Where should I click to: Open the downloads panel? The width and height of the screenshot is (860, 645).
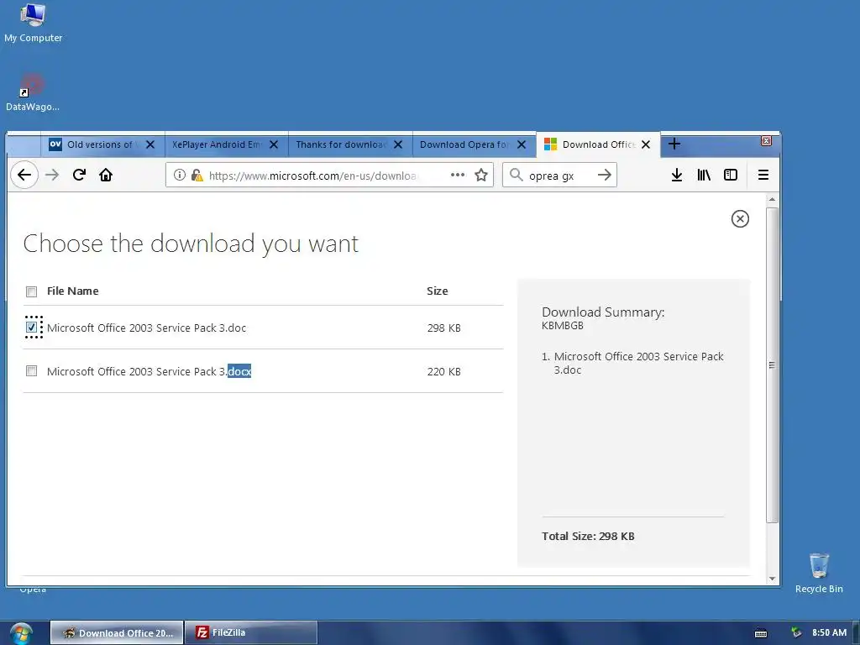tap(677, 175)
